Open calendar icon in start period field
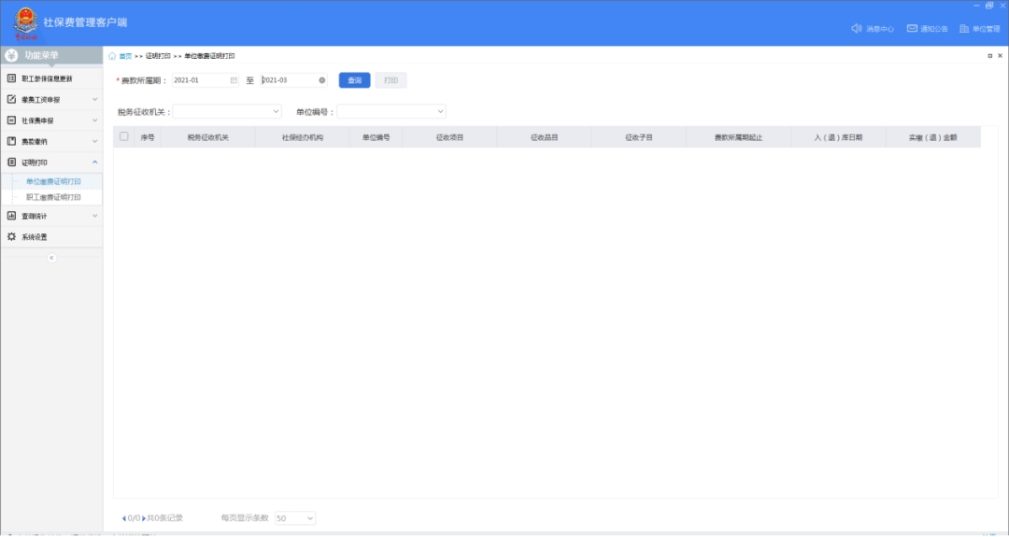The height and width of the screenshot is (537, 1009). [234, 80]
